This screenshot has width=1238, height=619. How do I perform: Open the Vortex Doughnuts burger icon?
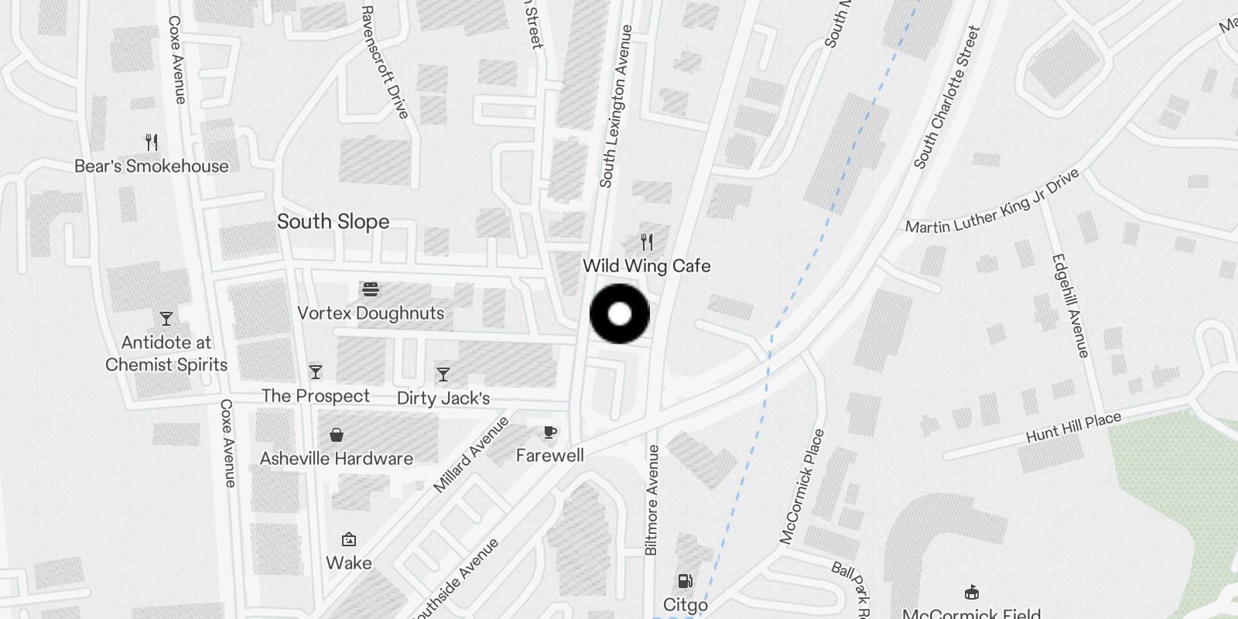(371, 290)
